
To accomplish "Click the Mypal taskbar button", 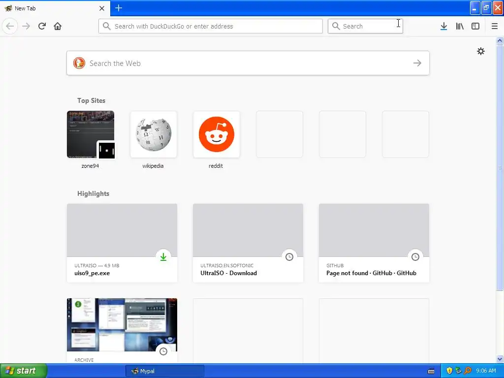I will (164, 371).
